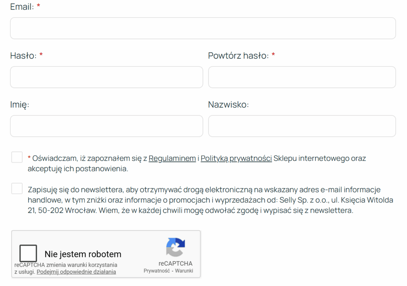This screenshot has width=407, height=286.
Task: Check the reCAPTCHA robot verification box
Action: click(x=28, y=253)
